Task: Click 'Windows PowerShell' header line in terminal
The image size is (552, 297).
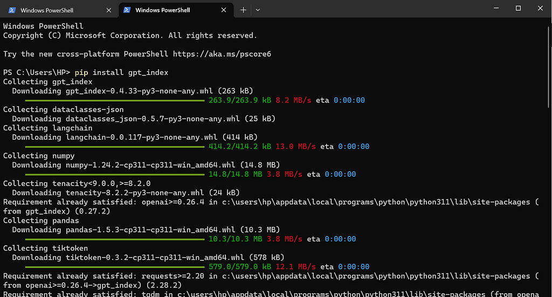Action: click(43, 26)
